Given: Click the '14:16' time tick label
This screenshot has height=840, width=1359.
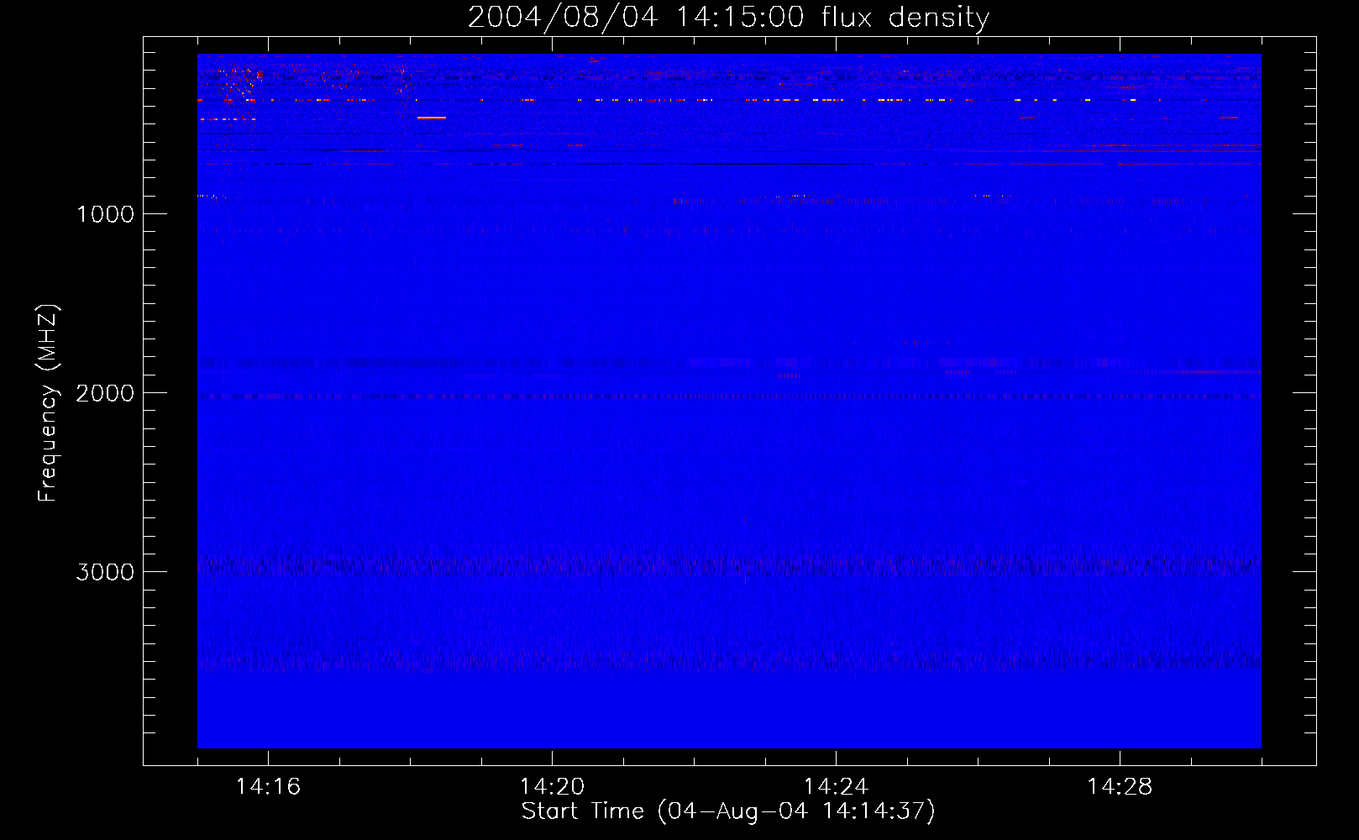Looking at the screenshot, I should (x=268, y=787).
